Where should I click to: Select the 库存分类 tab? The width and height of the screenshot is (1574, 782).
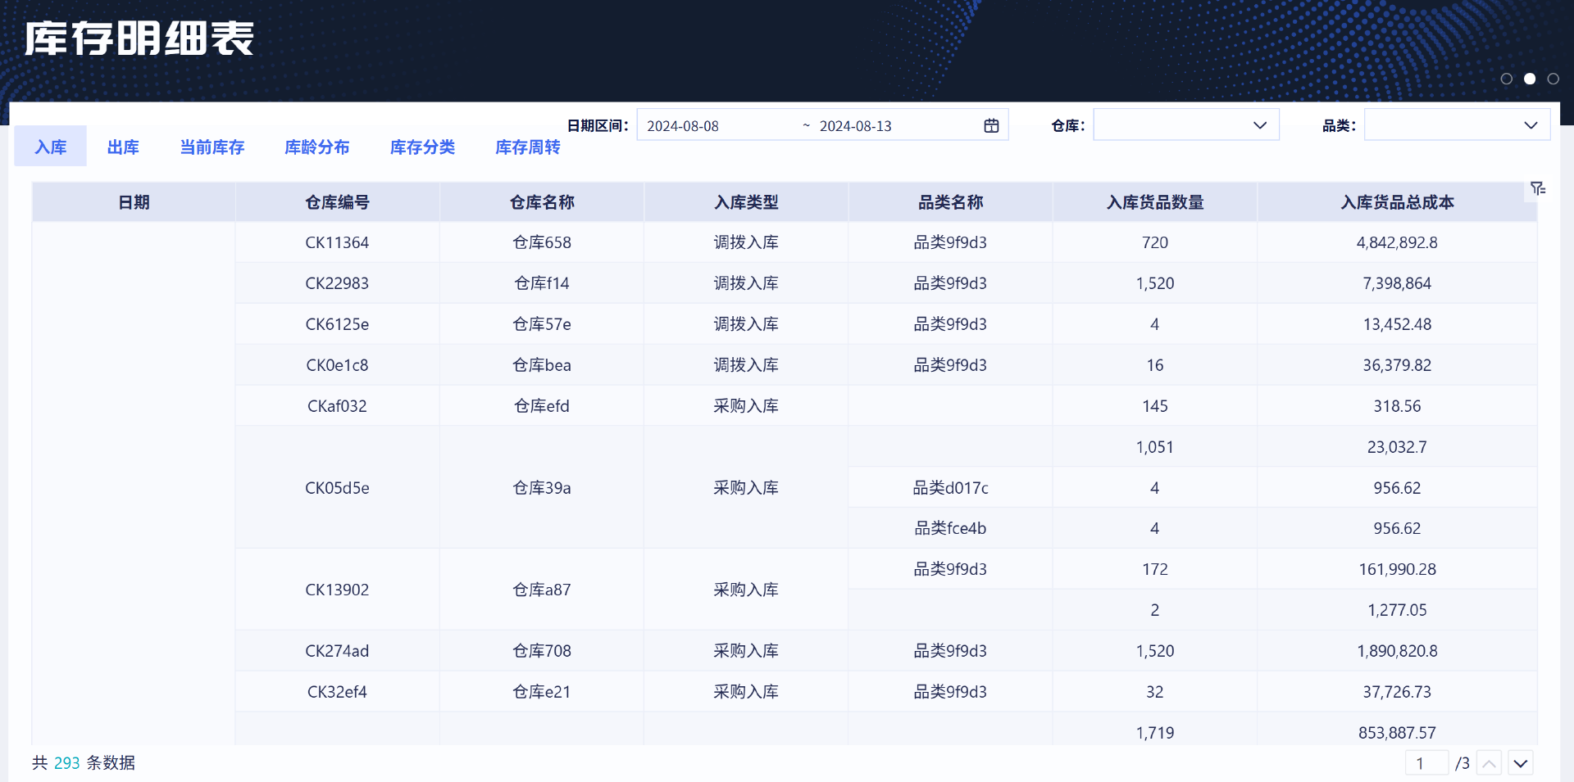point(422,147)
